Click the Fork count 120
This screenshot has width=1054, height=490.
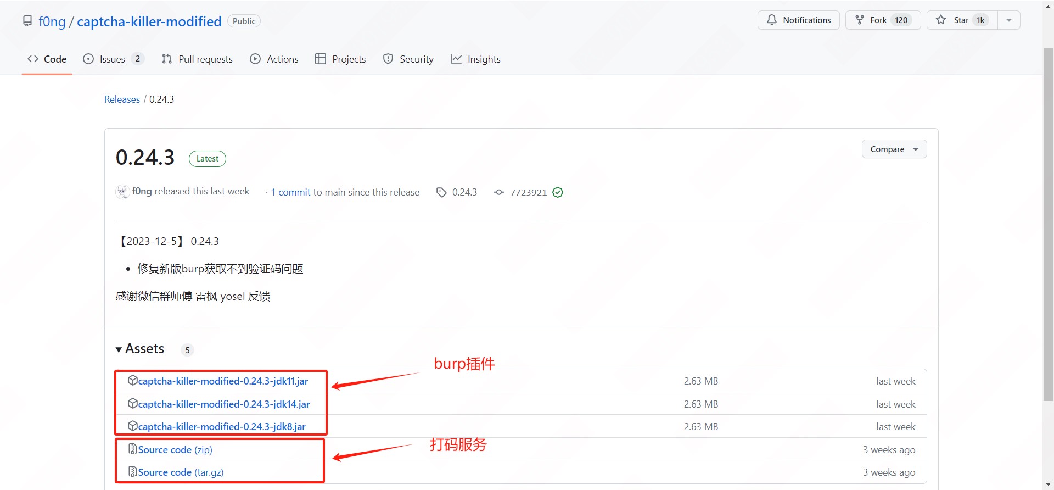tap(901, 20)
